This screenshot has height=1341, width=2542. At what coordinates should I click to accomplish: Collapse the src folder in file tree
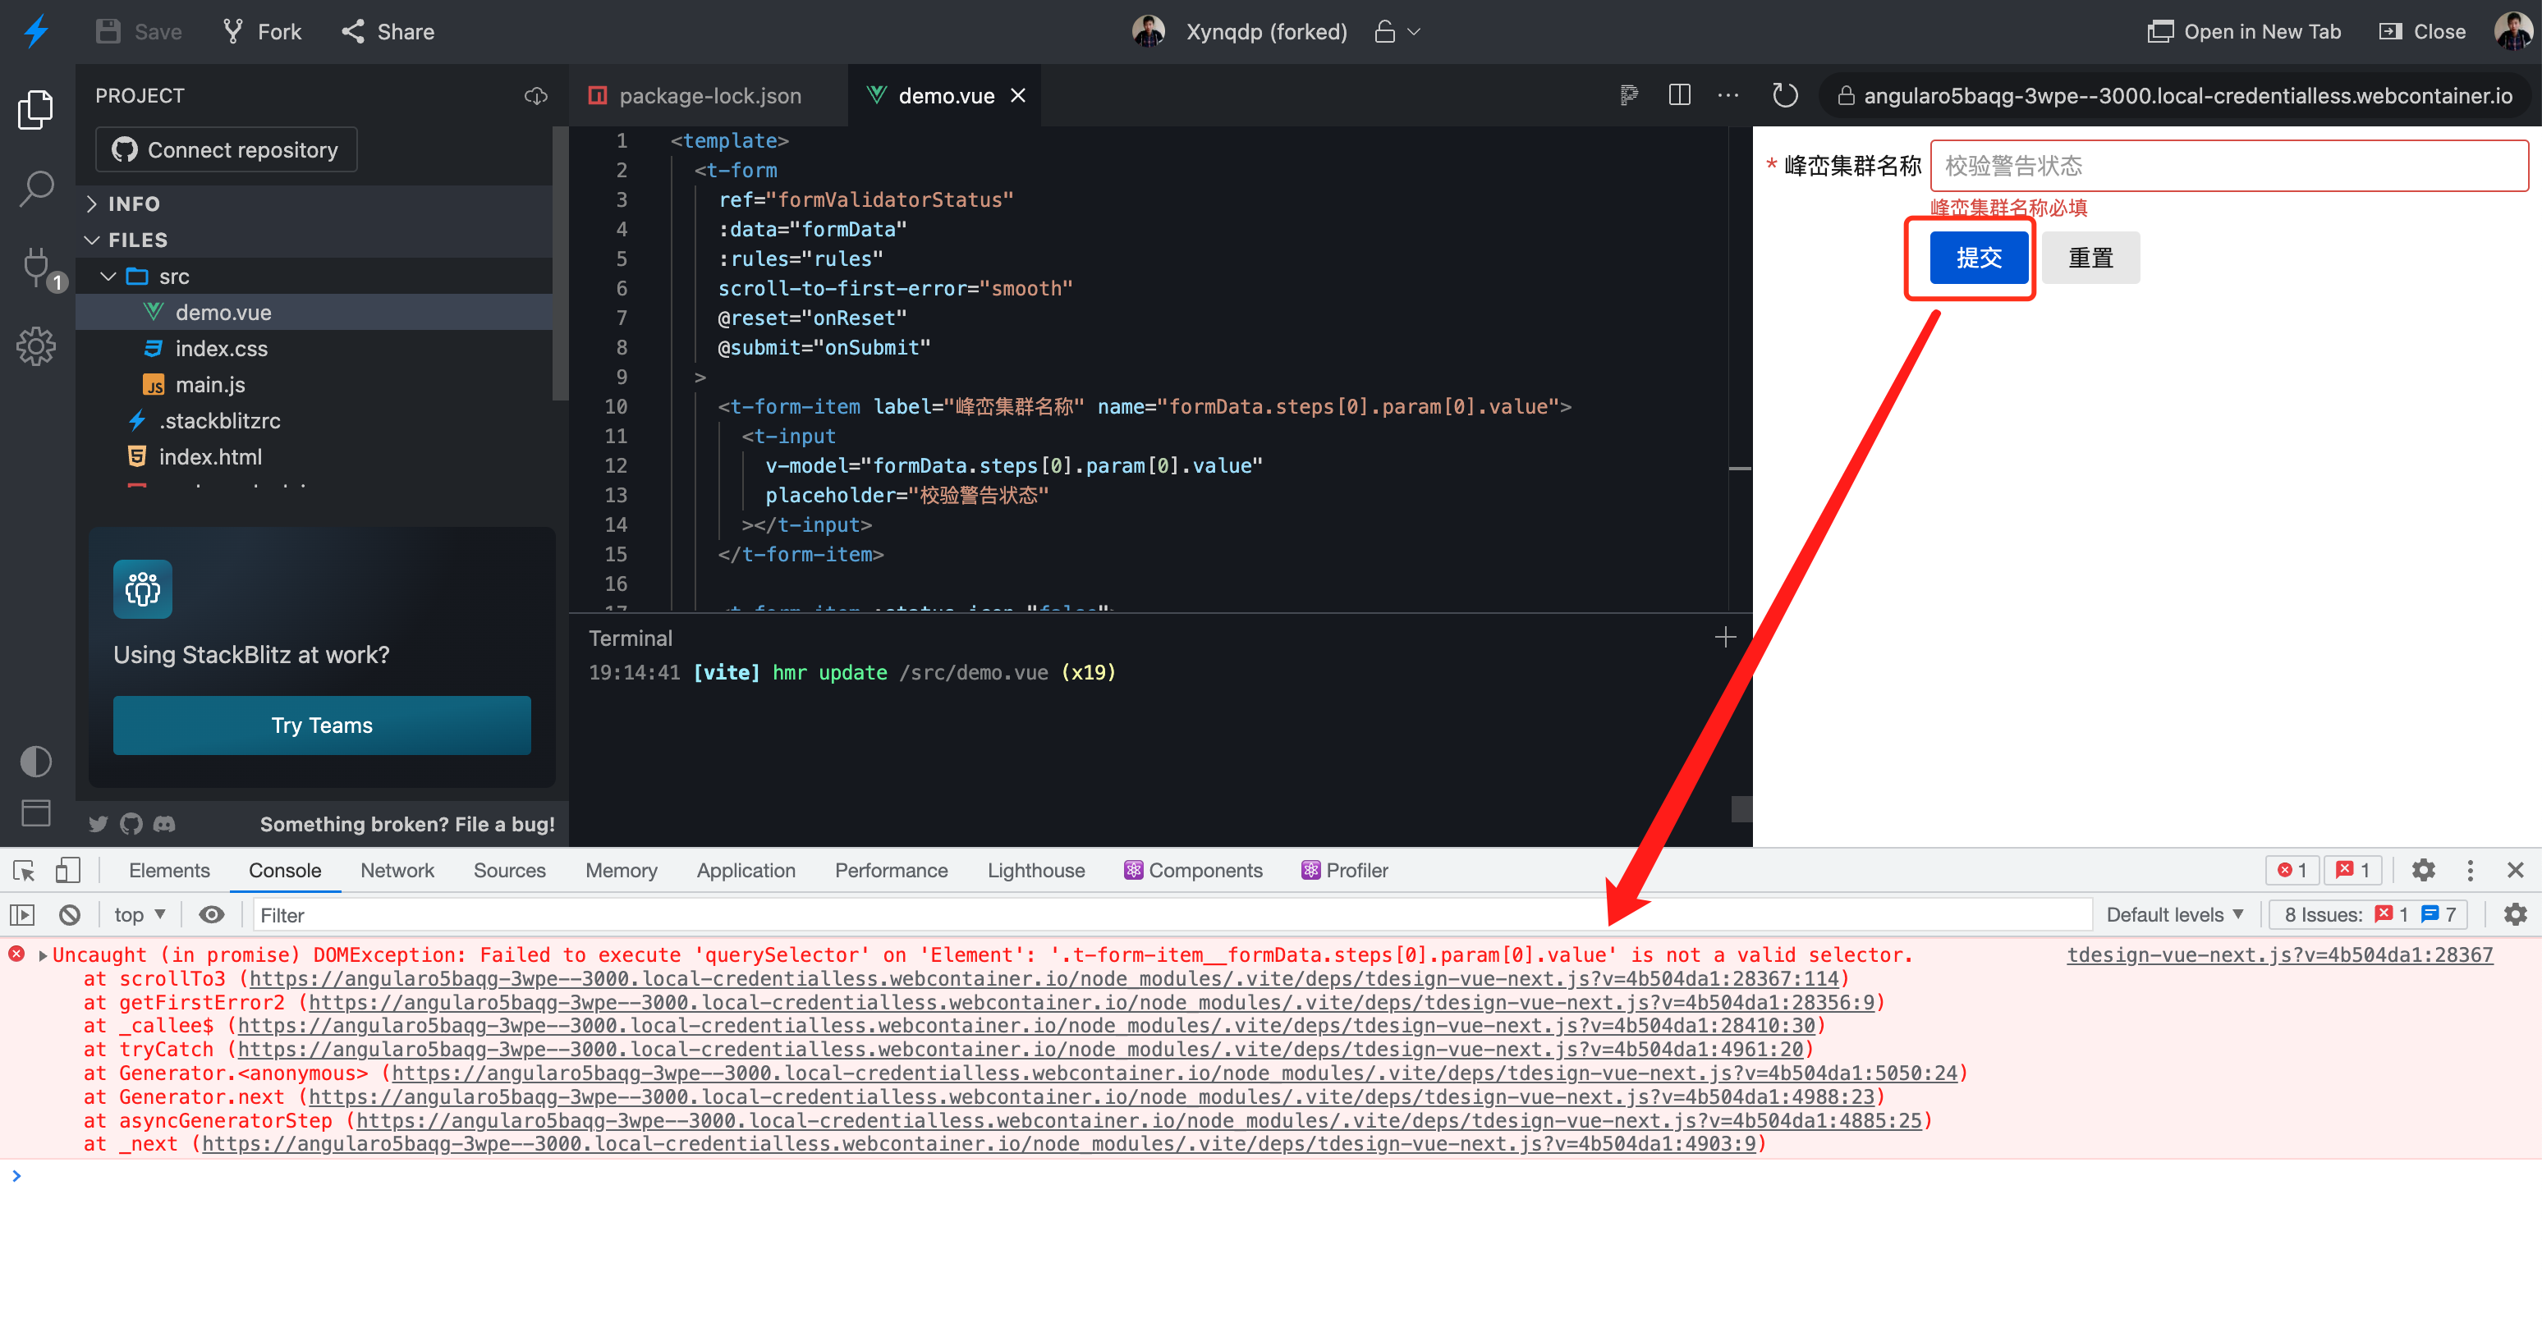[x=108, y=276]
